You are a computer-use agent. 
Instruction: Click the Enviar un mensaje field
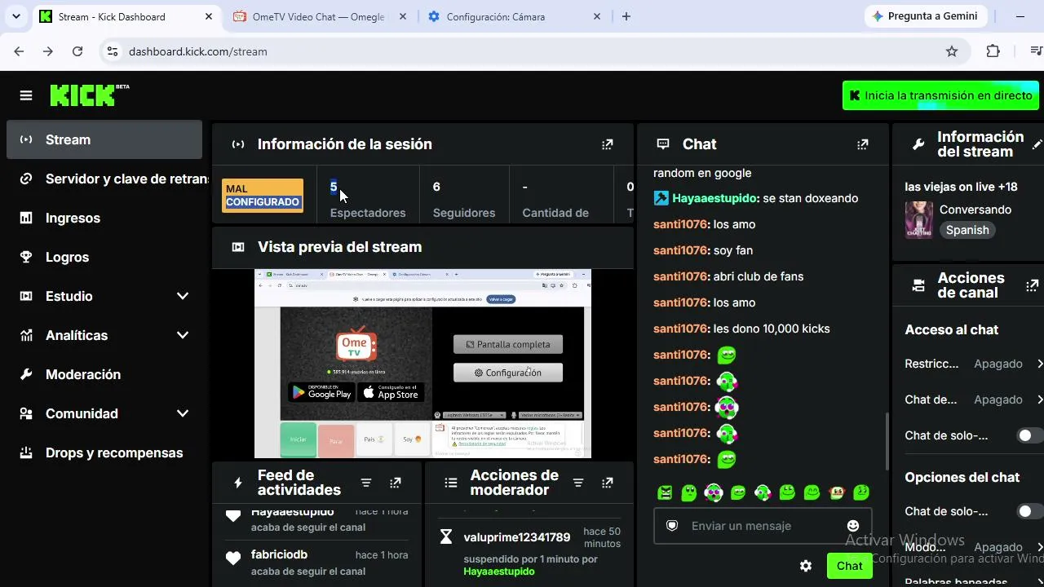pyautogui.click(x=763, y=526)
